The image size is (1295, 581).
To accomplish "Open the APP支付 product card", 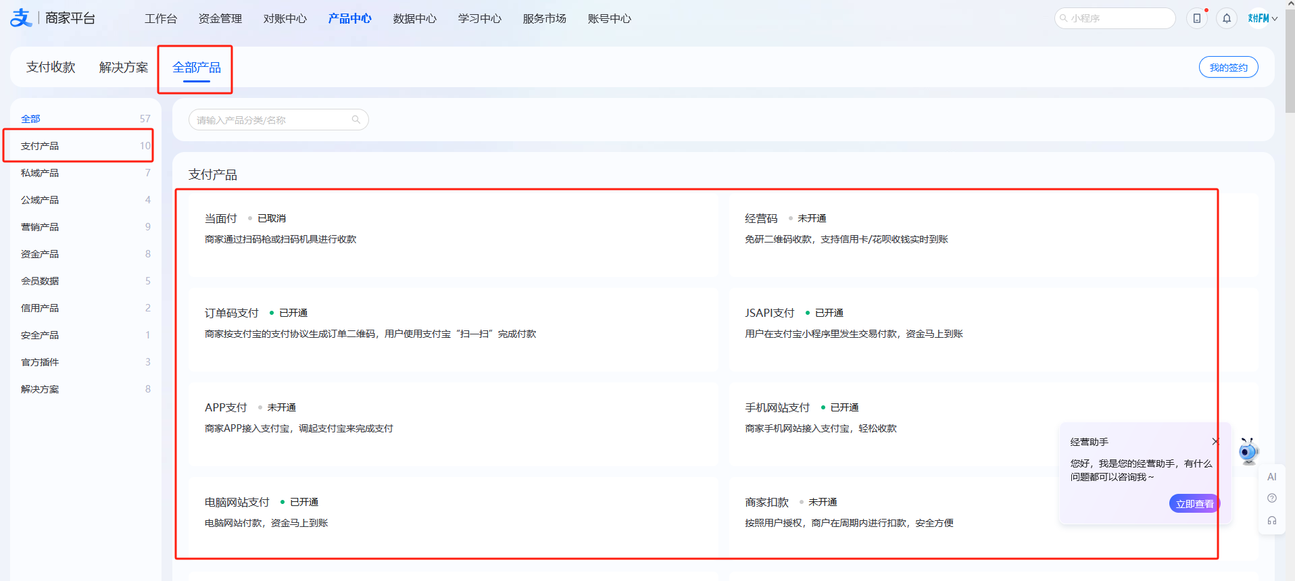I will tap(454, 424).
